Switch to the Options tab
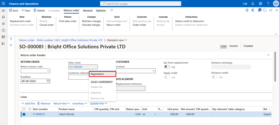Viewport: 280px width, 125px height. [101, 10]
